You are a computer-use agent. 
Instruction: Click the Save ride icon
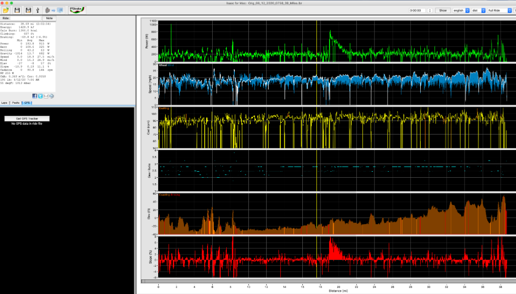pyautogui.click(x=17, y=10)
